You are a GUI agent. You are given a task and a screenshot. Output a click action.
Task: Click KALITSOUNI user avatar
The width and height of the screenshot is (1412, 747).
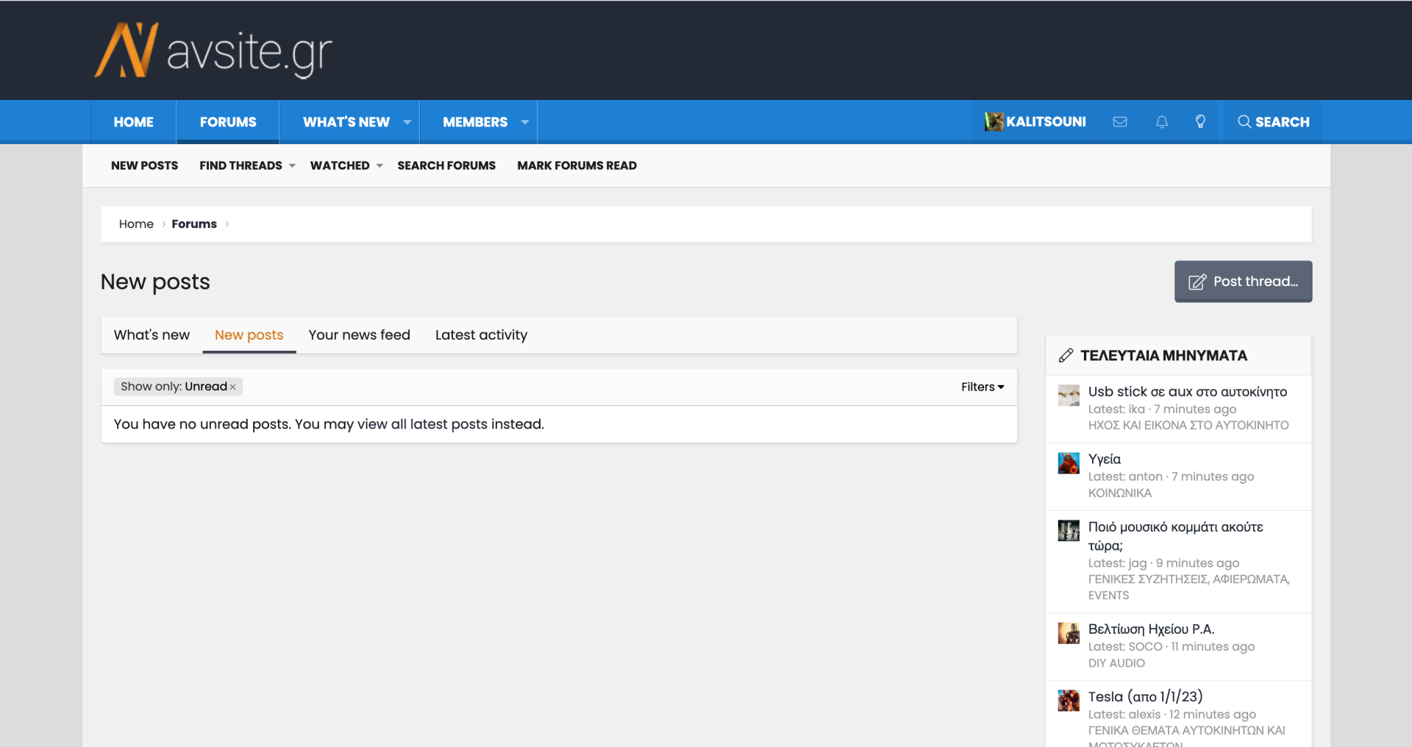pyautogui.click(x=994, y=122)
